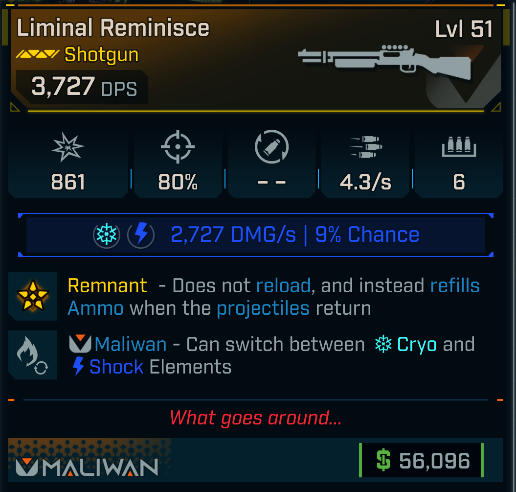Click the green dollar sign icon
Screen dimensions: 516x492
pyautogui.click(x=383, y=461)
